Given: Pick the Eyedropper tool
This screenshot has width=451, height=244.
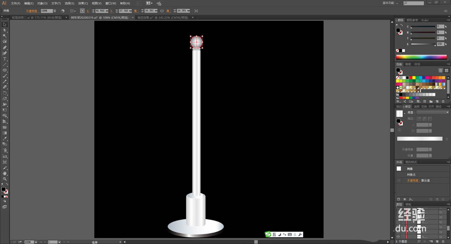Looking at the screenshot, I should pyautogui.click(x=5, y=139).
